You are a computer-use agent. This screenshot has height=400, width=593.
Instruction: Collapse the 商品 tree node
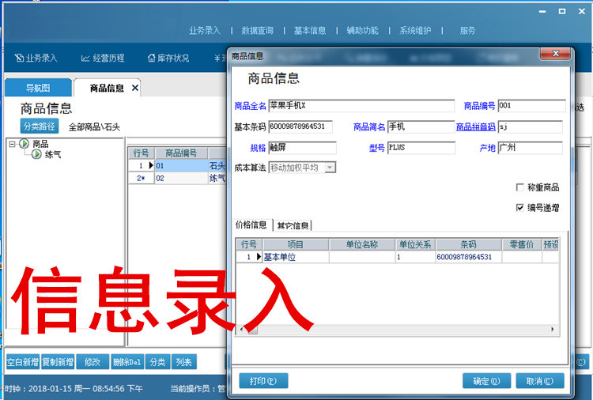point(12,144)
